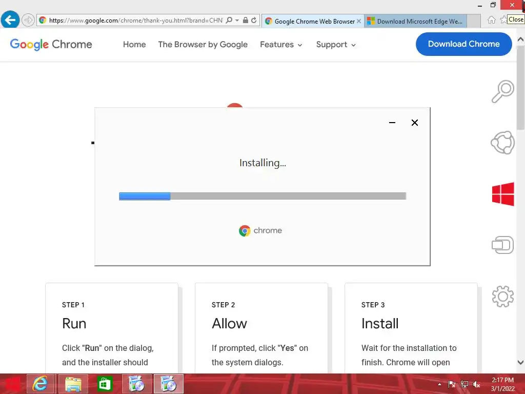This screenshot has width=525, height=394.
Task: Minimize the Chrome installer dialog
Action: [392, 123]
